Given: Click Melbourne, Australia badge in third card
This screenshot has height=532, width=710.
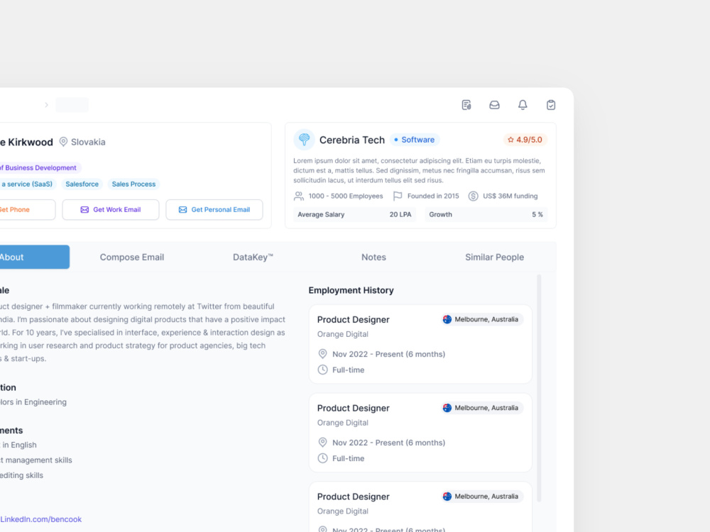Looking at the screenshot, I should 482,497.
